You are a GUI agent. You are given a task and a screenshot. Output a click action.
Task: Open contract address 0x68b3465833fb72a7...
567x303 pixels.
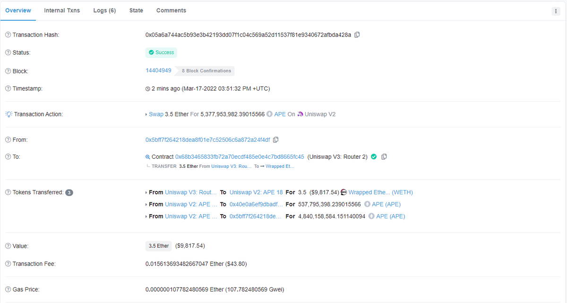click(x=240, y=157)
